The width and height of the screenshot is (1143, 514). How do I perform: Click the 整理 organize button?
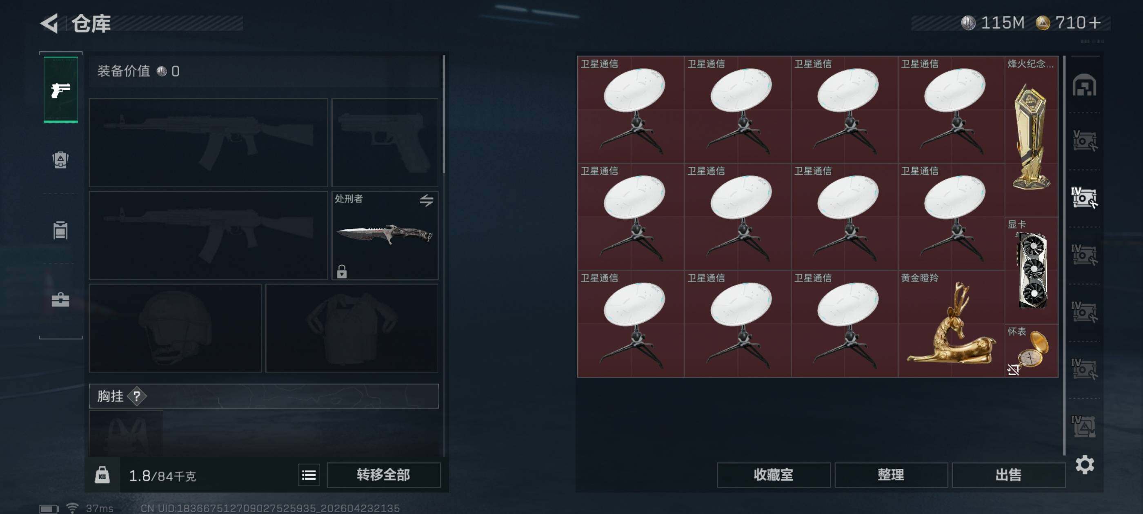tap(891, 475)
